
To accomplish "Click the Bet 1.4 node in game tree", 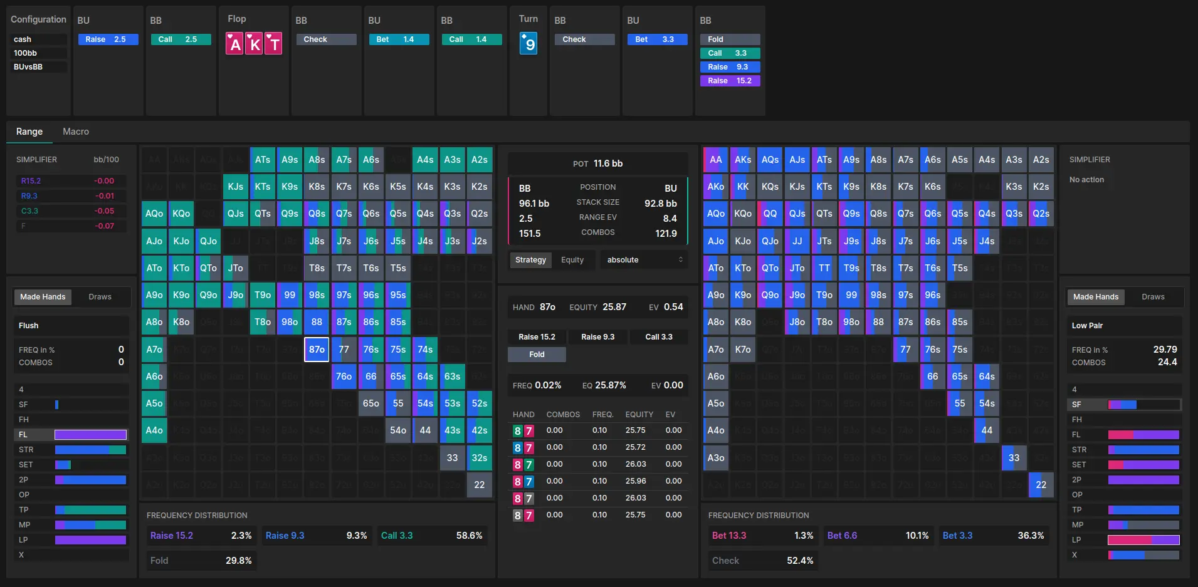I will tap(399, 39).
